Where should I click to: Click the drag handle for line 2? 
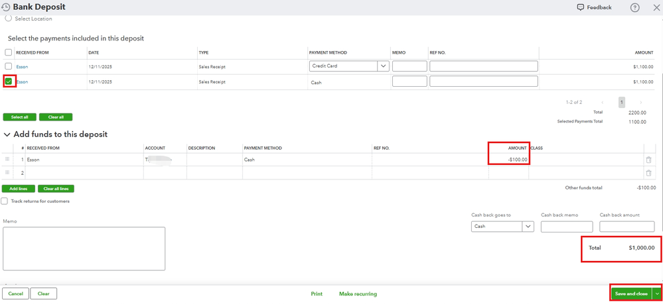(8, 173)
